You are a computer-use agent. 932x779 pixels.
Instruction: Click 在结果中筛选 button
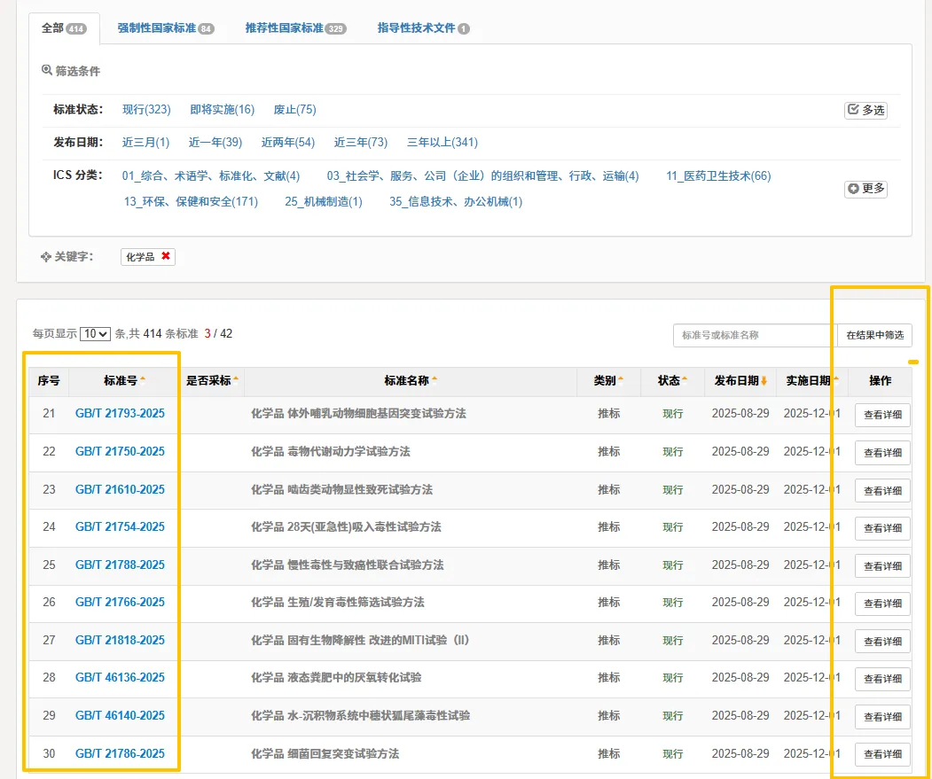coord(874,335)
